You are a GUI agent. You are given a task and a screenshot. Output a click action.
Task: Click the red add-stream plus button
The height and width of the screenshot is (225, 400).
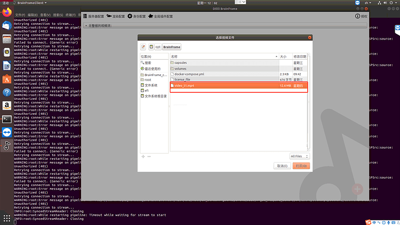point(358,189)
